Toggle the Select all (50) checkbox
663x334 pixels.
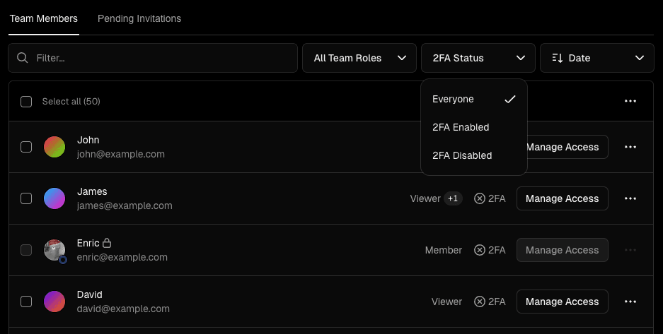click(x=26, y=102)
